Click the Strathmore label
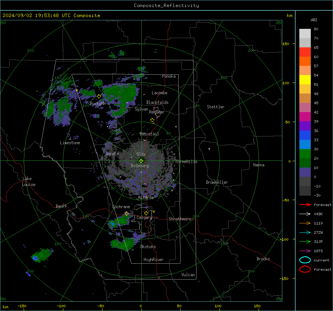 [180, 219]
